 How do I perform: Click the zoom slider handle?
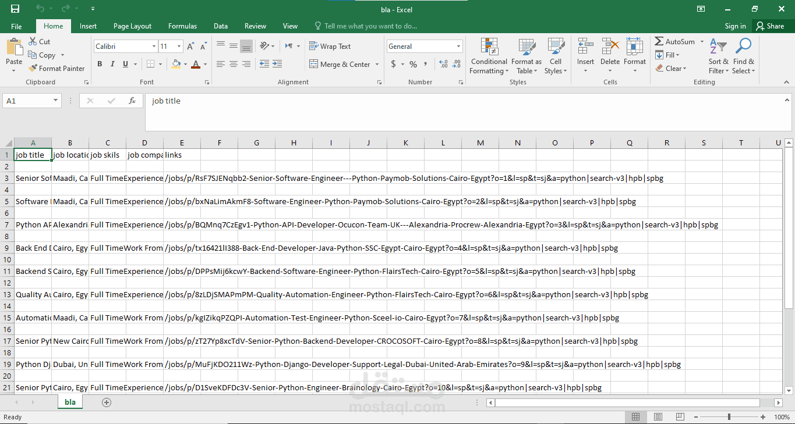coord(729,417)
